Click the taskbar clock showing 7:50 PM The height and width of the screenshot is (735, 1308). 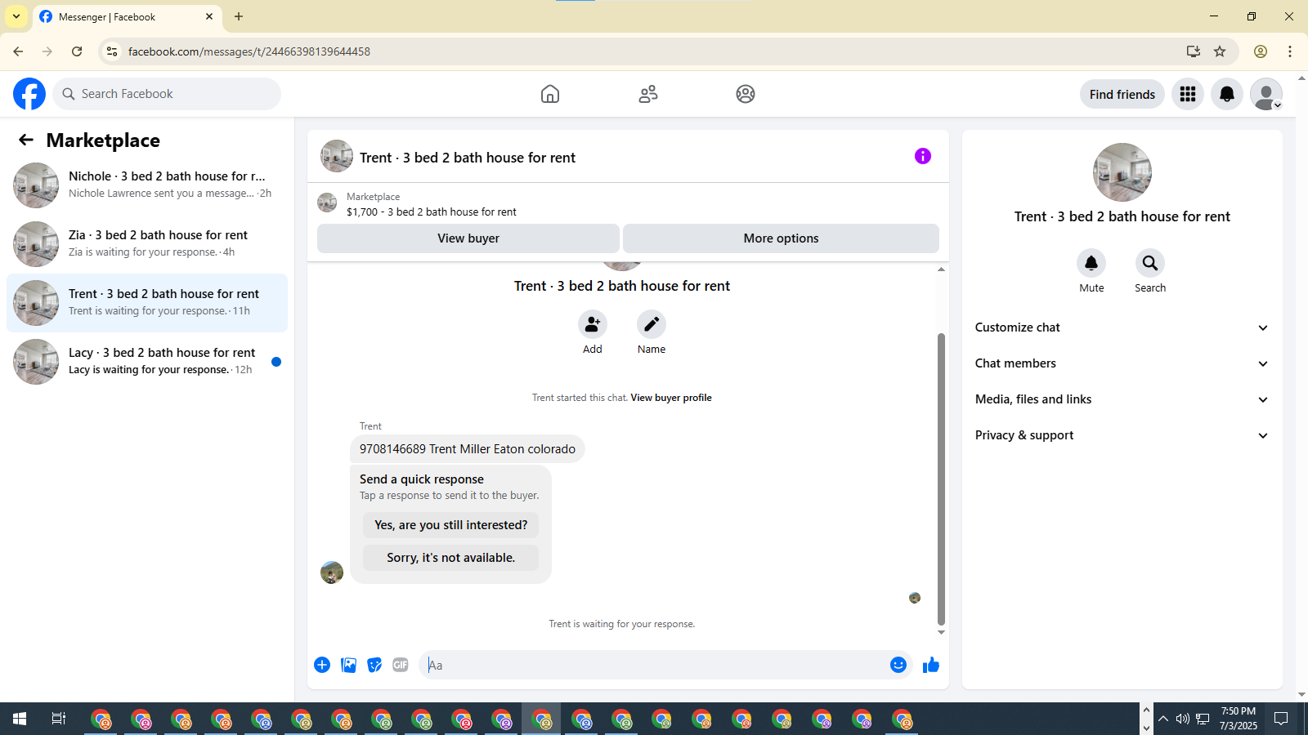[x=1238, y=719]
